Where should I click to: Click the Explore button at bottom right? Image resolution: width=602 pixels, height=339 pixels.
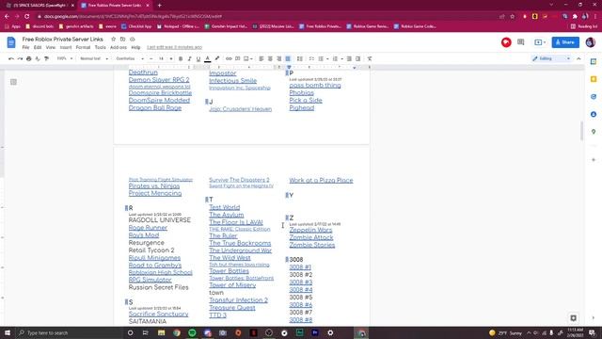pos(573,318)
